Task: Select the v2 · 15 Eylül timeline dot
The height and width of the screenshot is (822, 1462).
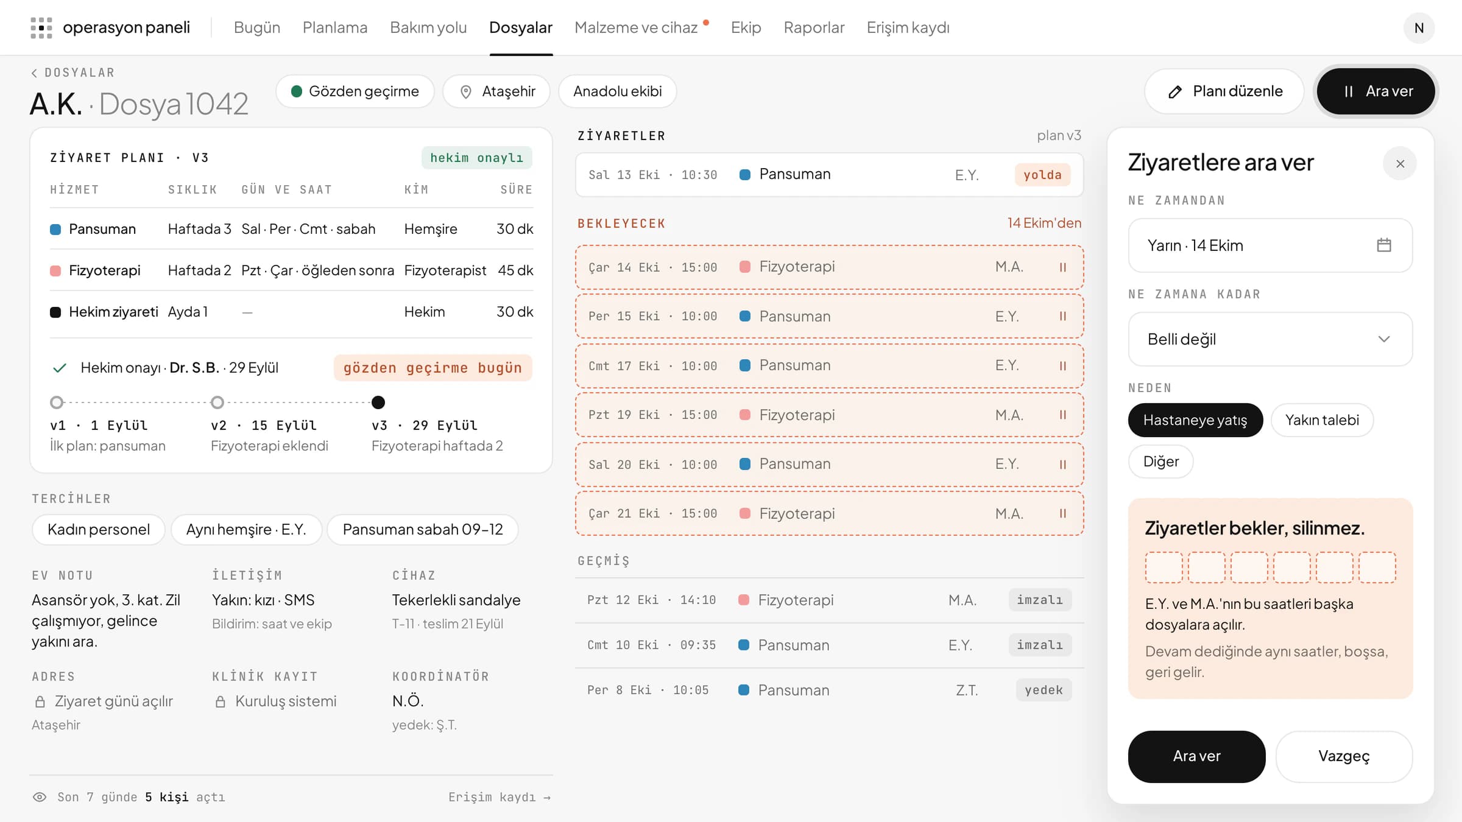Action: (217, 402)
